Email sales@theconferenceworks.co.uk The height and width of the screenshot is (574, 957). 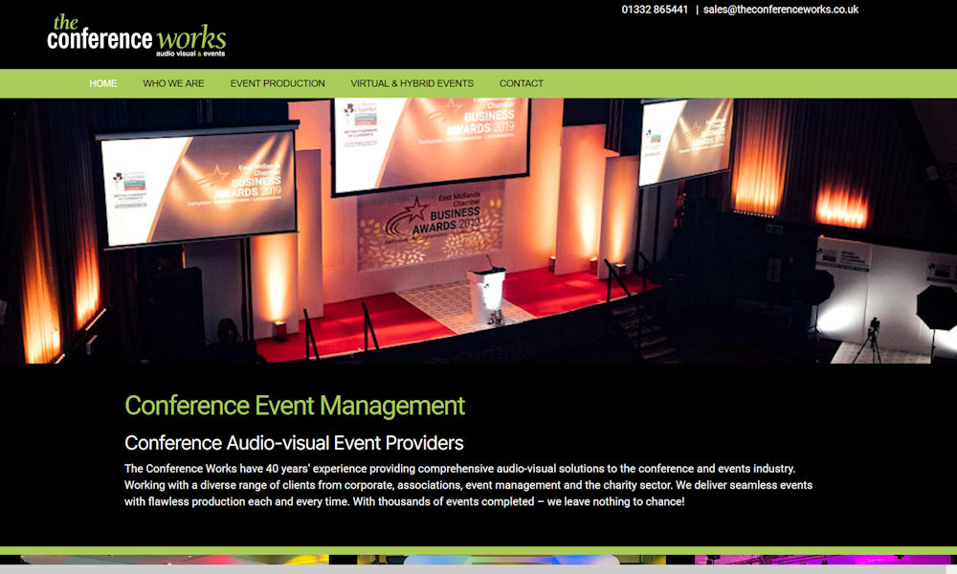coord(781,10)
